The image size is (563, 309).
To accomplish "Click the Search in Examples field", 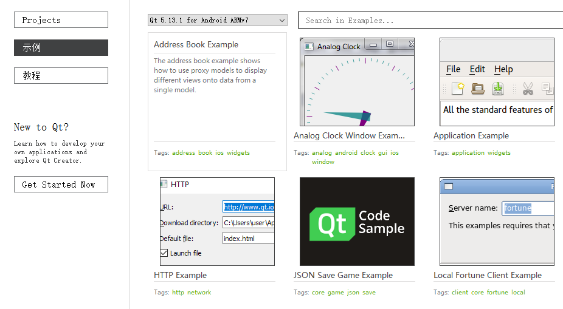I will pos(430,20).
